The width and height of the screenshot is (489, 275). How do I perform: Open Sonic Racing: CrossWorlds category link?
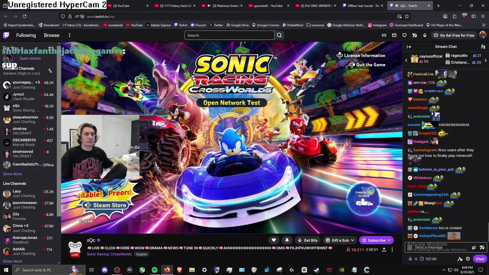(109, 254)
